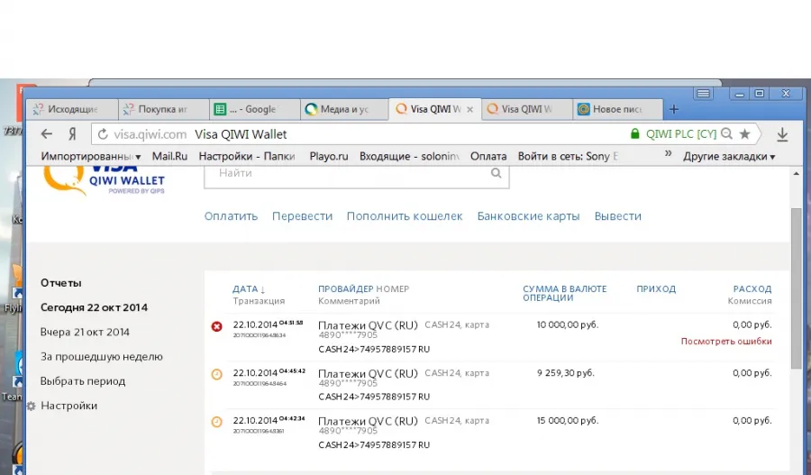
Task: Open the Mail.Ru bookmark
Action: pyautogui.click(x=169, y=156)
